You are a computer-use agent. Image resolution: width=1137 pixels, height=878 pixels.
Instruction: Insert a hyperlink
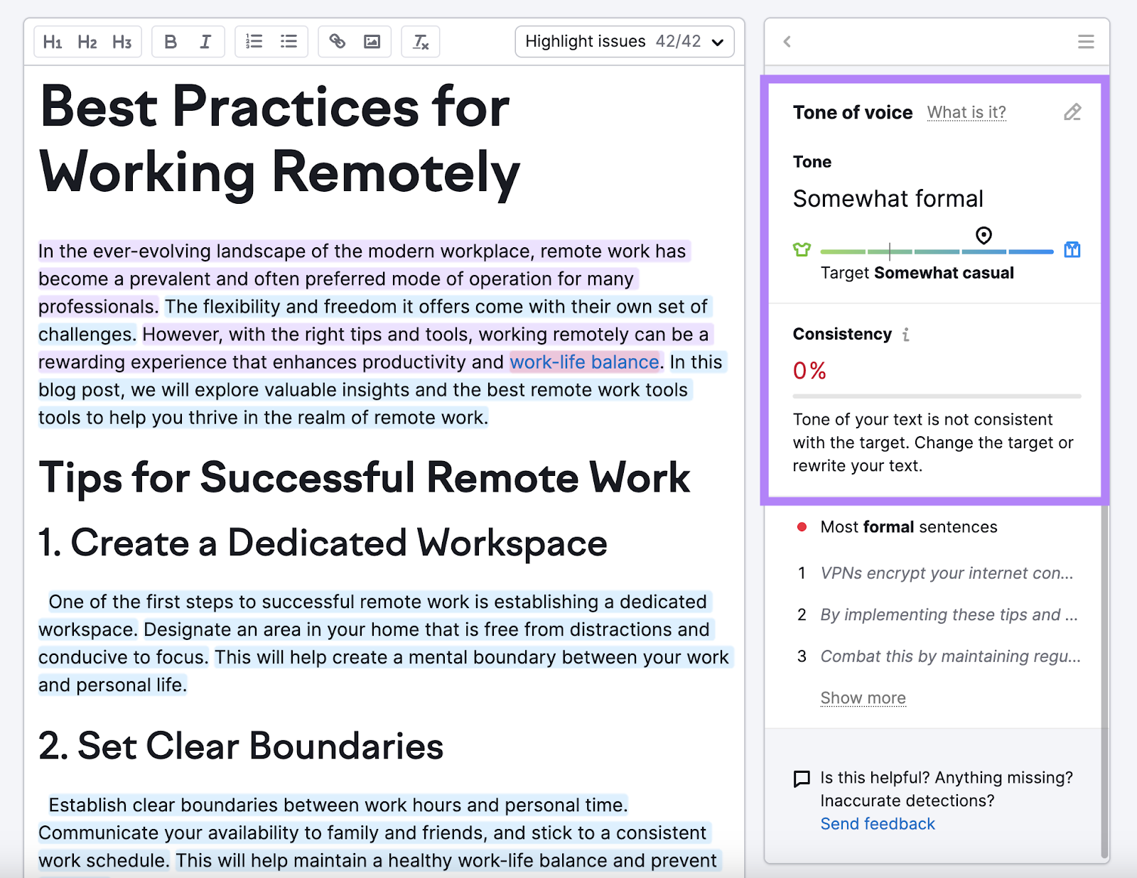tap(337, 41)
